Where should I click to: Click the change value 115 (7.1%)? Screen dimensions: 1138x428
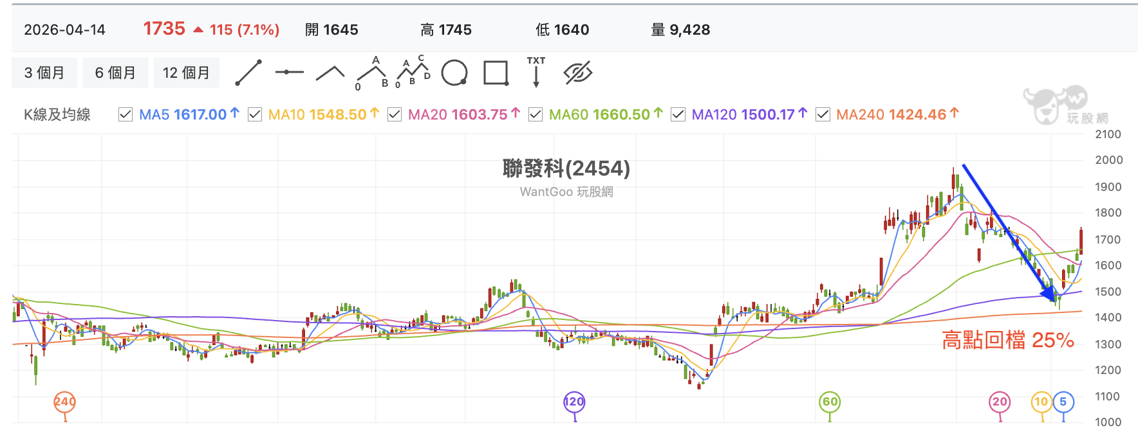(244, 30)
